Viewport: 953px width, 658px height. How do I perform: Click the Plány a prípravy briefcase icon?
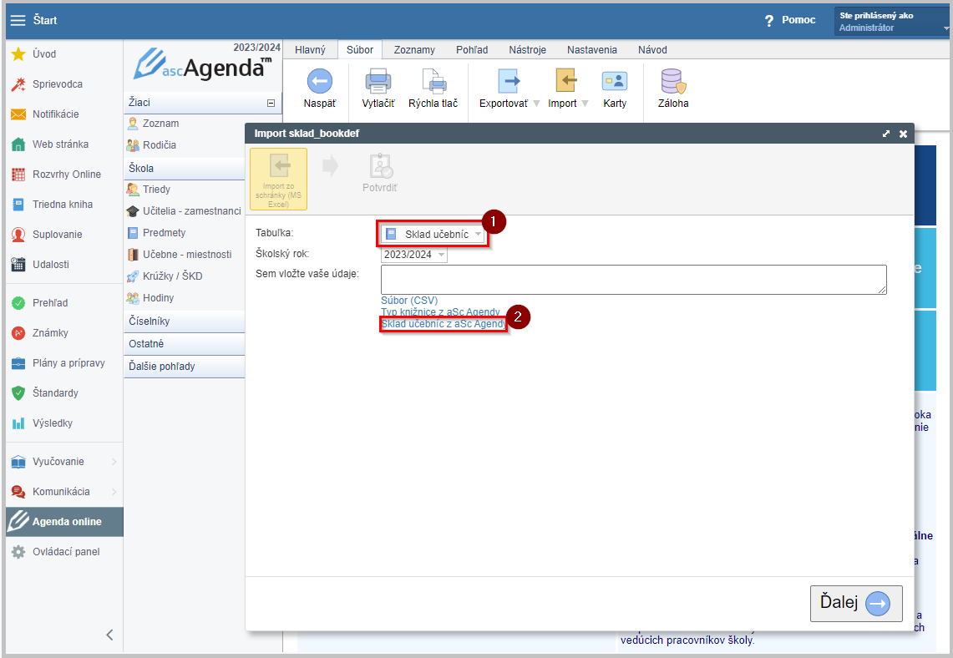coord(18,363)
